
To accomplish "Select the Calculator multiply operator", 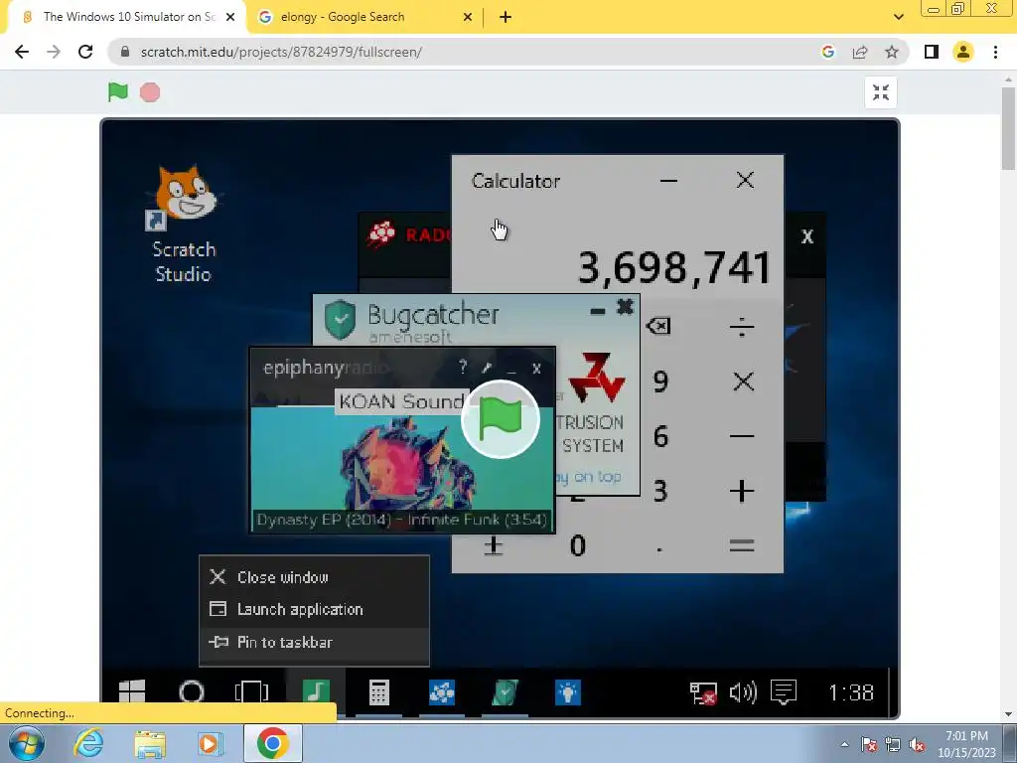I will pyautogui.click(x=743, y=381).
